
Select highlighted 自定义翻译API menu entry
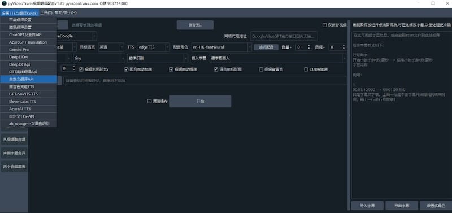[29, 79]
